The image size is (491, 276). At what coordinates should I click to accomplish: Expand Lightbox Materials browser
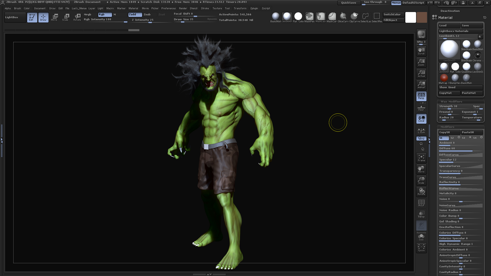pyautogui.click(x=460, y=31)
